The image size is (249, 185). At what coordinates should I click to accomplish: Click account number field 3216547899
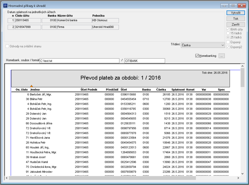point(28,27)
